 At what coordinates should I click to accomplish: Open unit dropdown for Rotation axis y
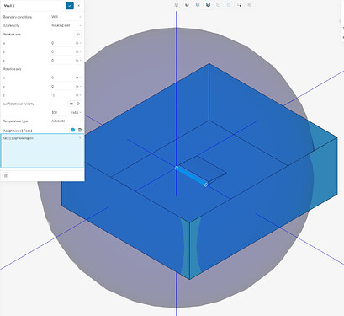78,86
